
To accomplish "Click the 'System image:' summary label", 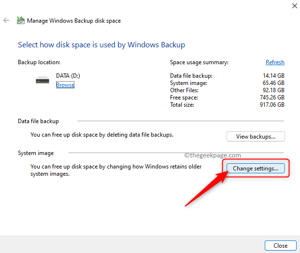I will pyautogui.click(x=189, y=83).
